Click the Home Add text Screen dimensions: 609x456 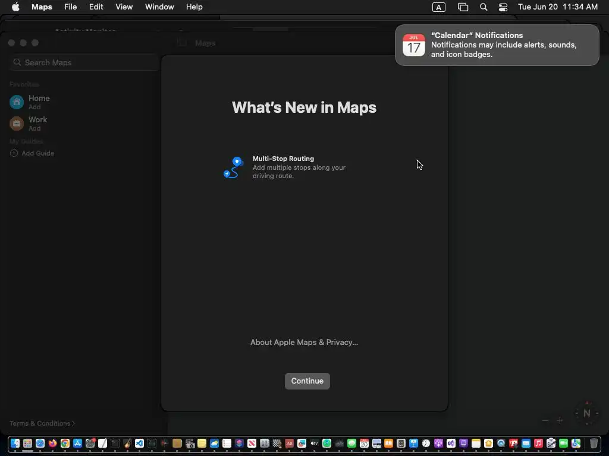click(34, 107)
